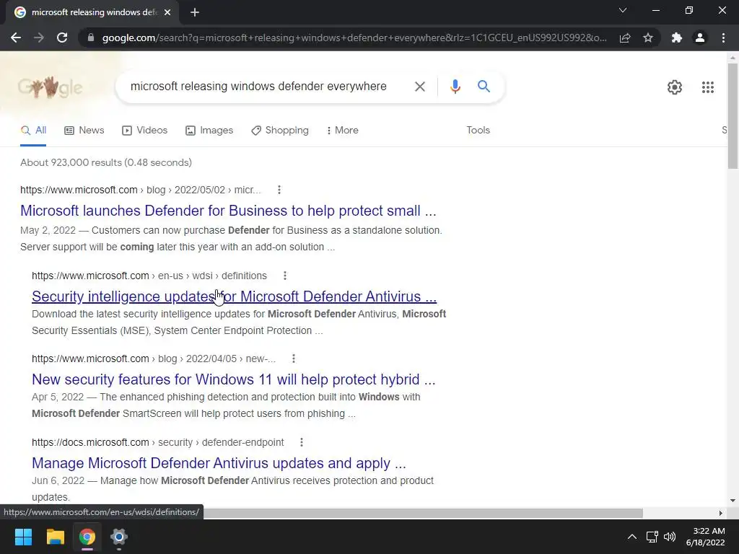The height and width of the screenshot is (554, 739).
Task: Click the browser forward arrow
Action: point(39,38)
